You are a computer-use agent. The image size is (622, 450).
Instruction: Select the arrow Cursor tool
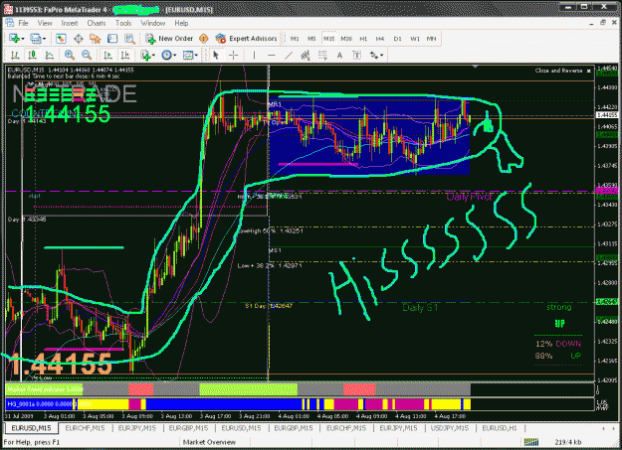click(x=216, y=55)
